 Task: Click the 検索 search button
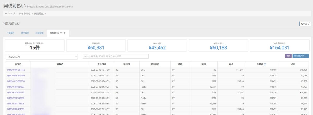(x=288, y=56)
